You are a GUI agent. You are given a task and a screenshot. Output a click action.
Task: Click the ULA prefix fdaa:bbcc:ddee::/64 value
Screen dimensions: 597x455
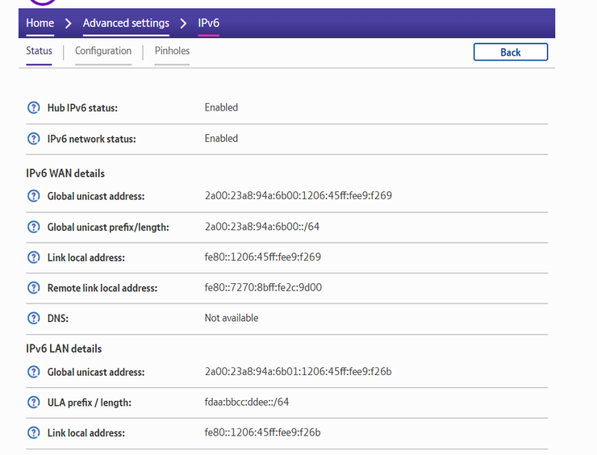pos(246,403)
